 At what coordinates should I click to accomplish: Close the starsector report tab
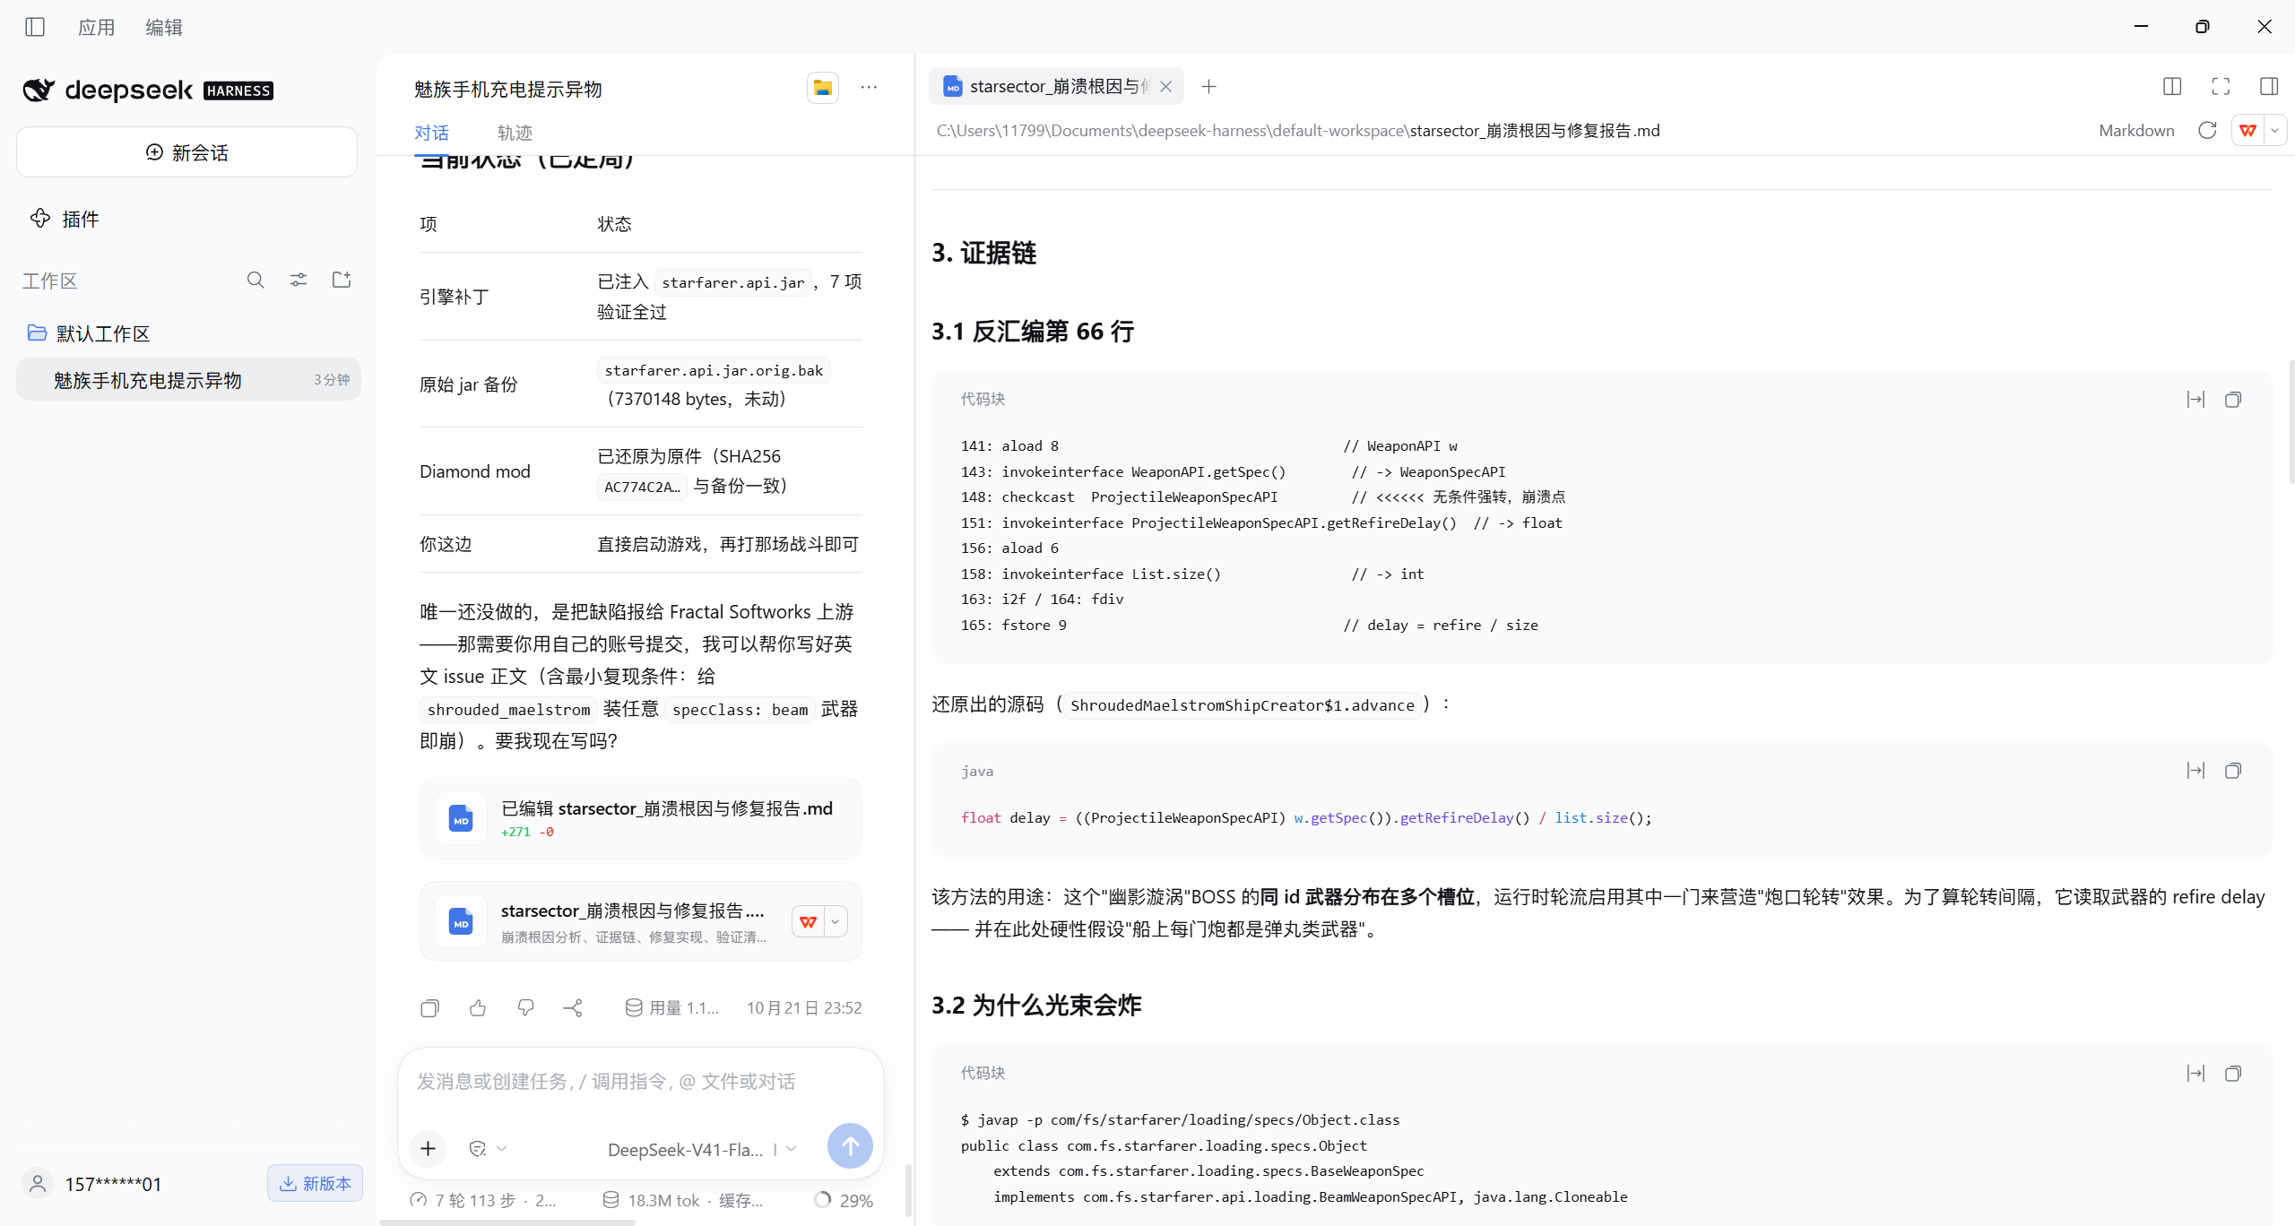click(1165, 87)
